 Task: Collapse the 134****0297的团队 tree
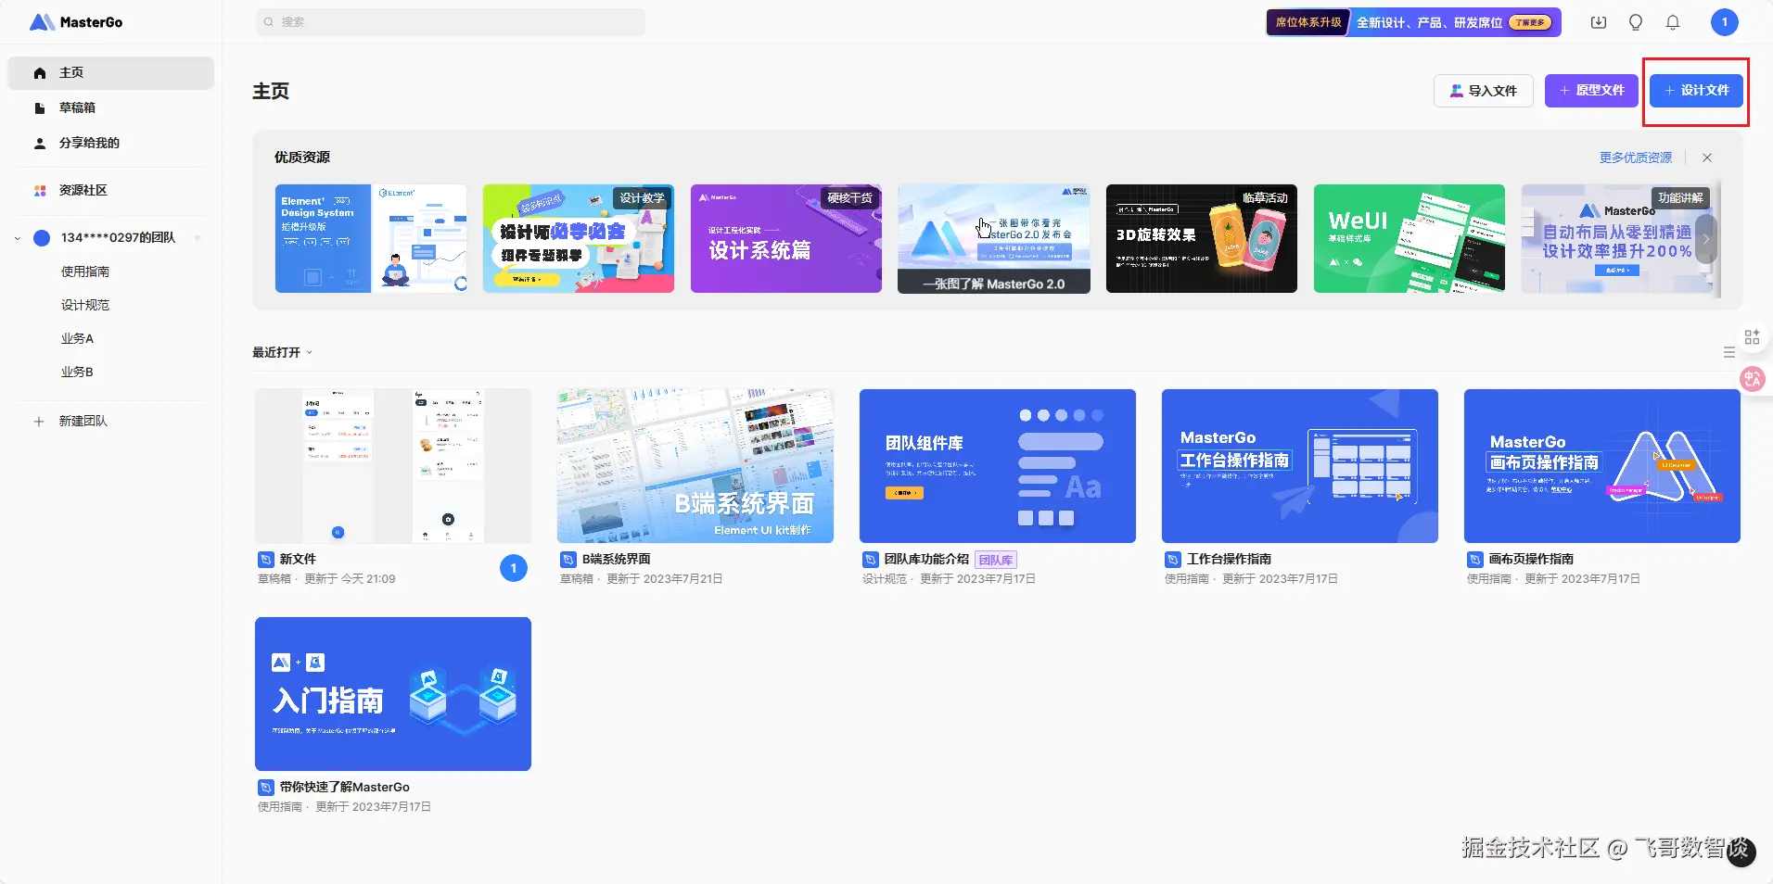pos(18,238)
